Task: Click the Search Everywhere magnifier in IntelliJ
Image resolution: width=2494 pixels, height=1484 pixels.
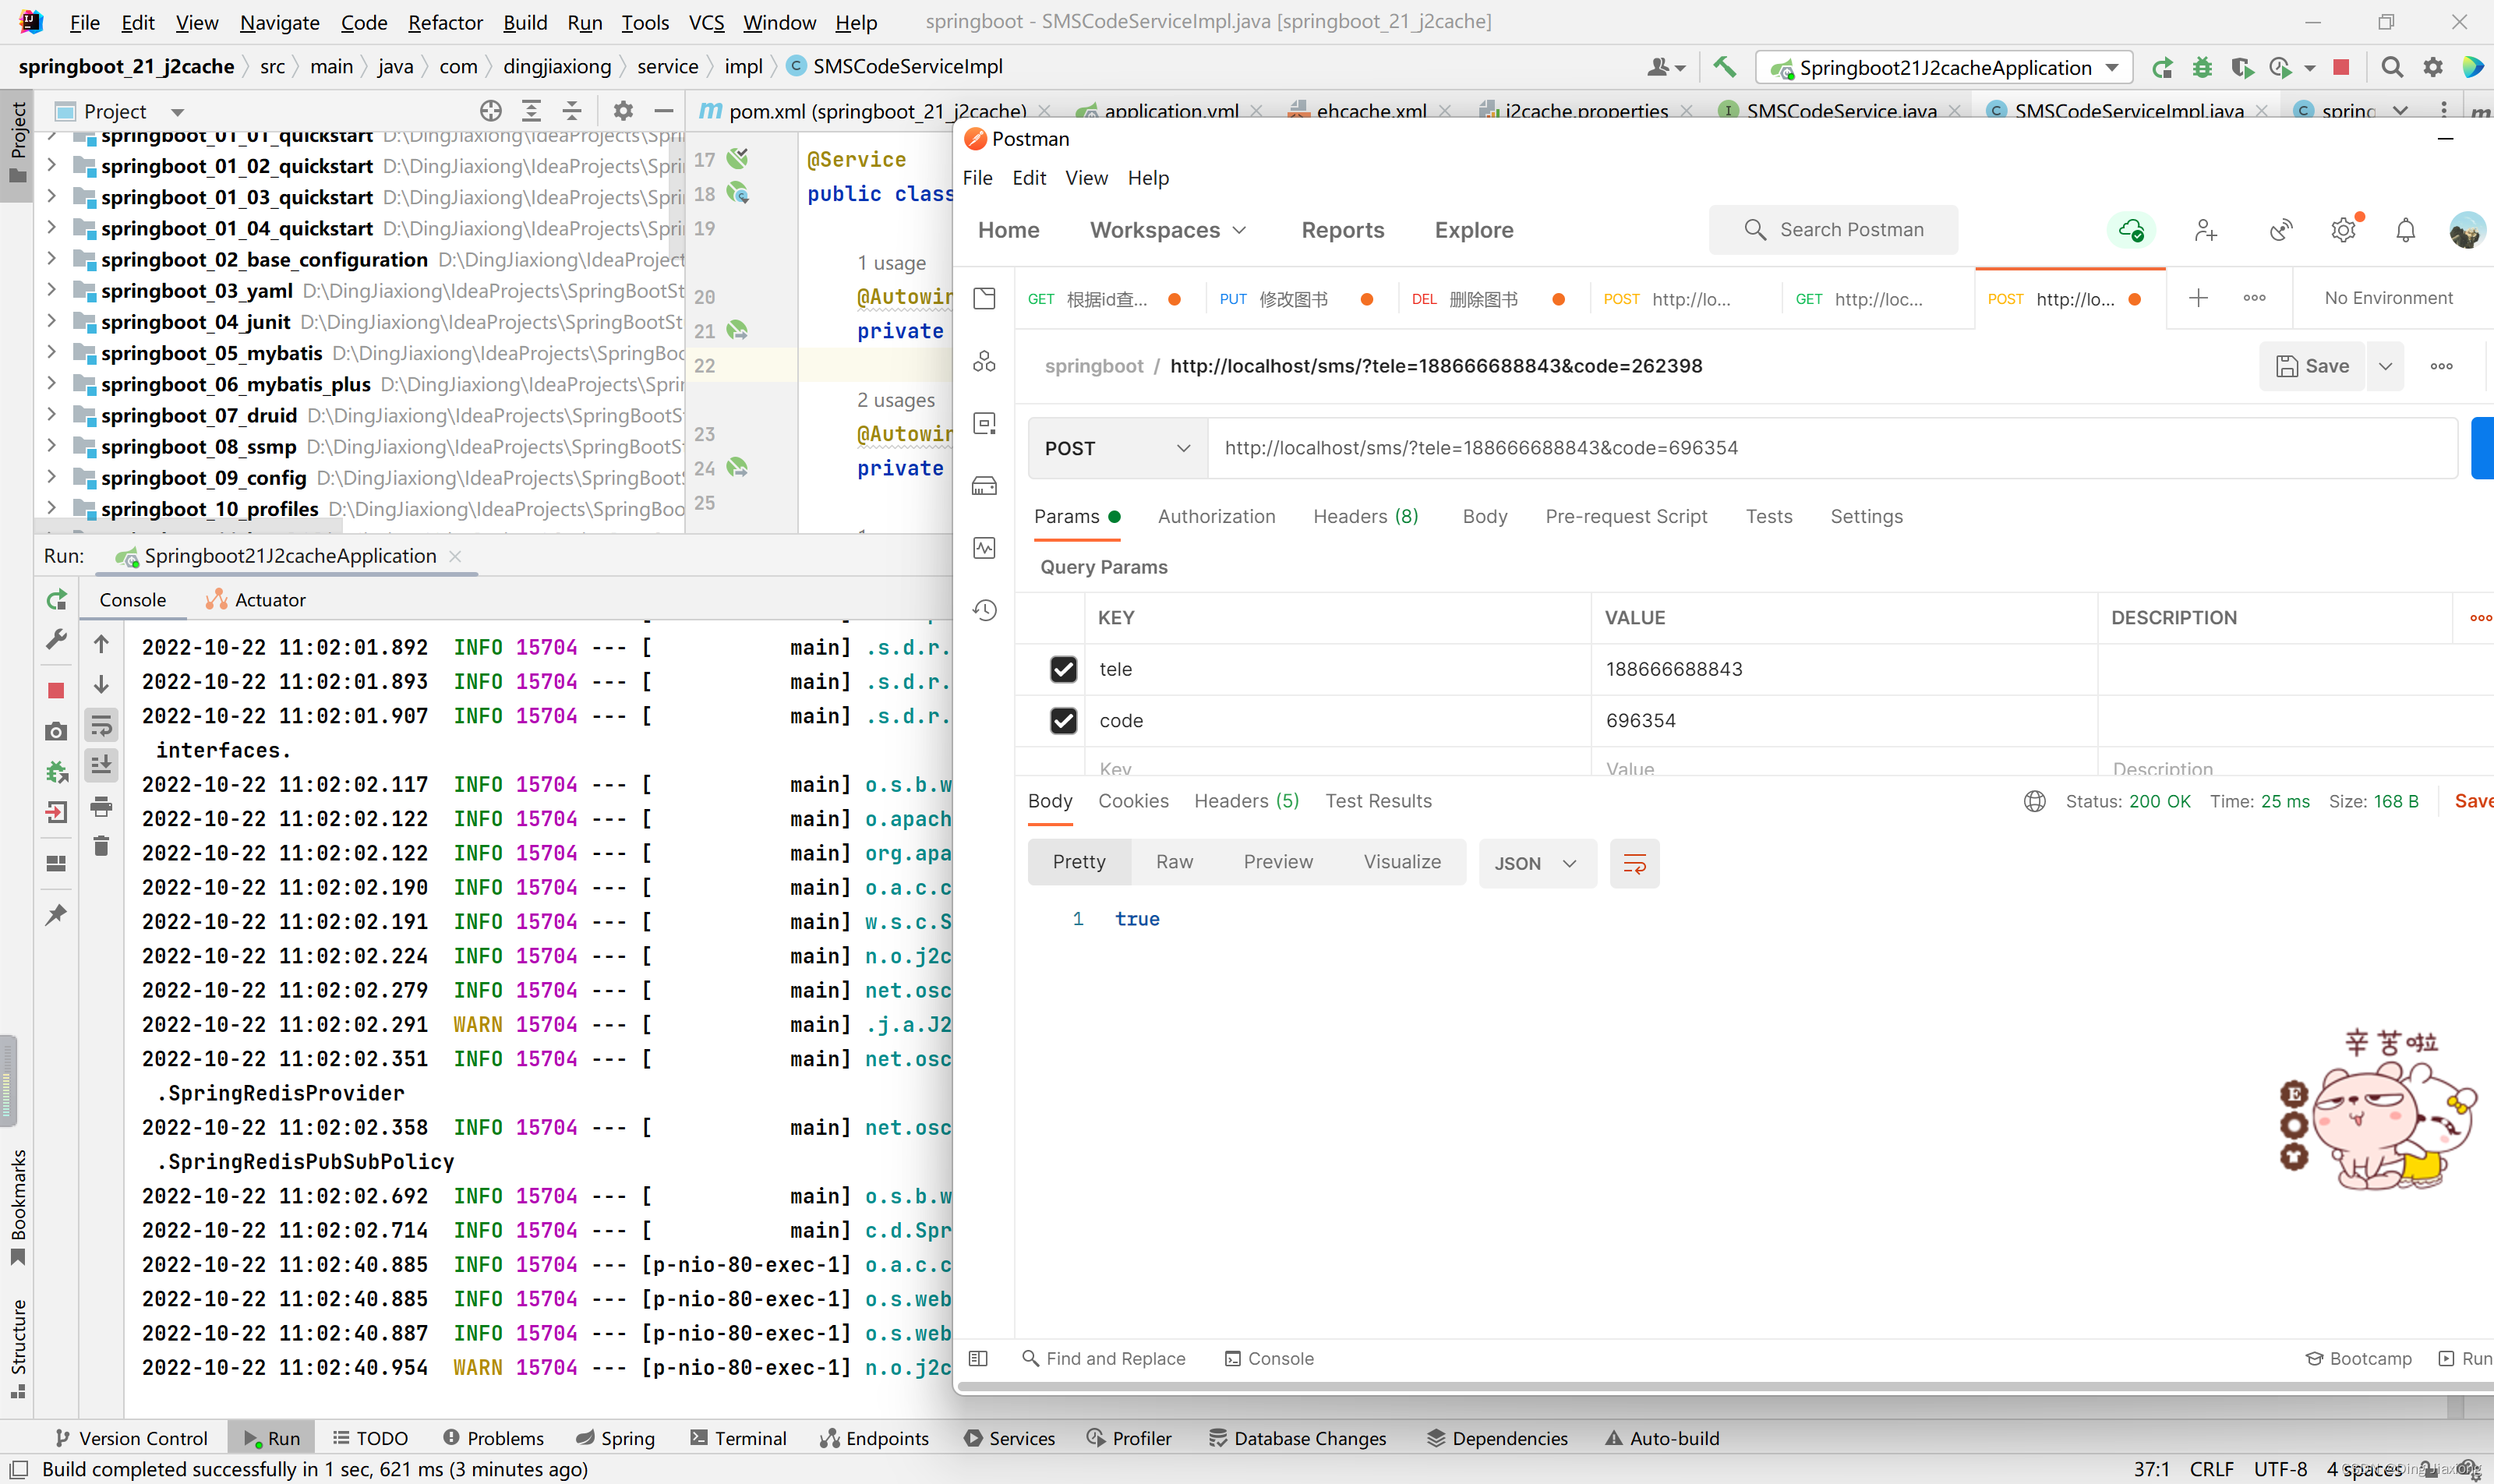Action: click(2392, 67)
